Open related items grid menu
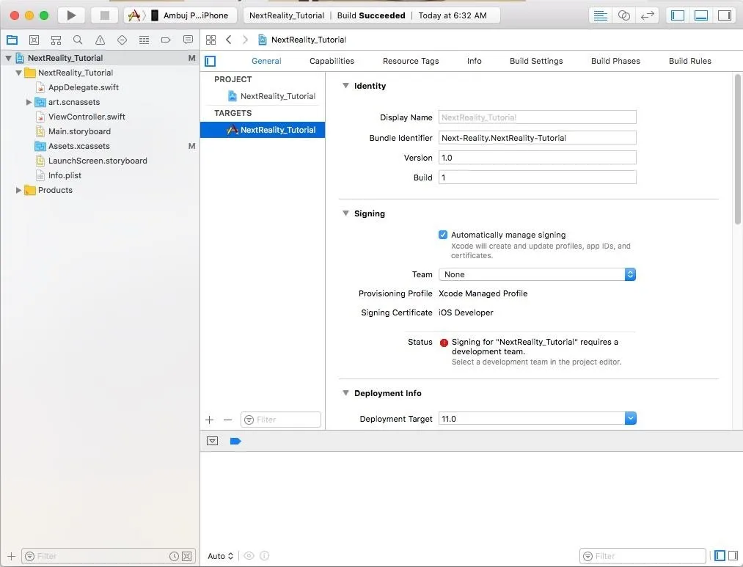This screenshot has height=567, width=743. (x=211, y=40)
